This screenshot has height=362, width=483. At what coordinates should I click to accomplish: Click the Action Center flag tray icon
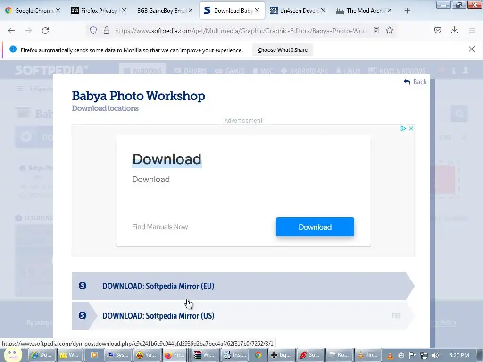coord(412,355)
